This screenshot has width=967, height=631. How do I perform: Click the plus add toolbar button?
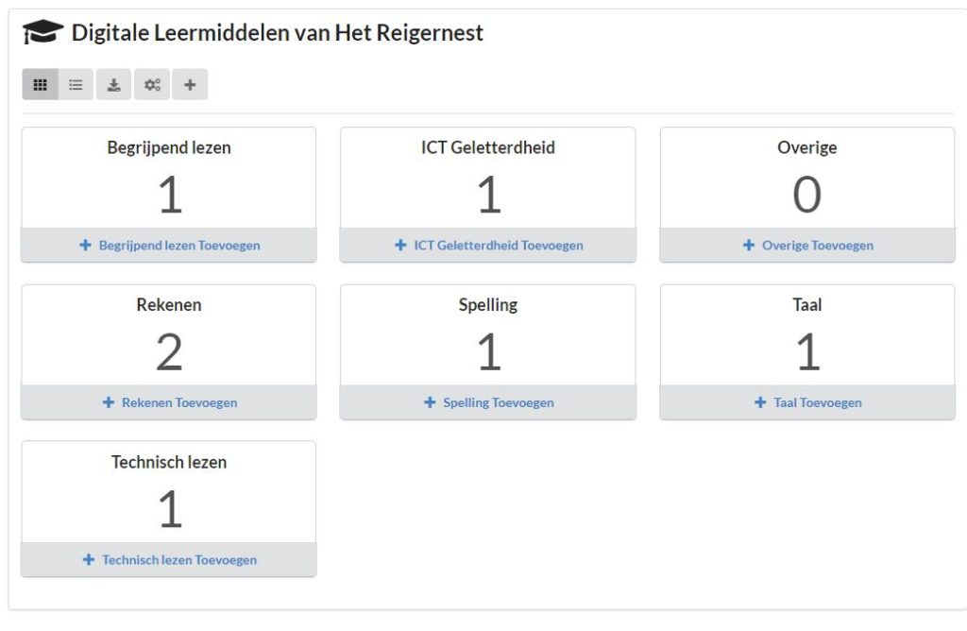[x=190, y=84]
